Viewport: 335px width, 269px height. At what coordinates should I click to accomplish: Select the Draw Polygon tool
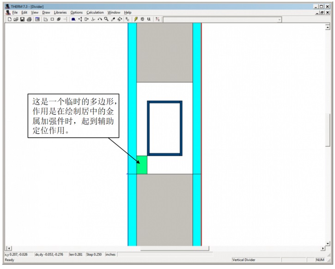pyautogui.click(x=46, y=19)
